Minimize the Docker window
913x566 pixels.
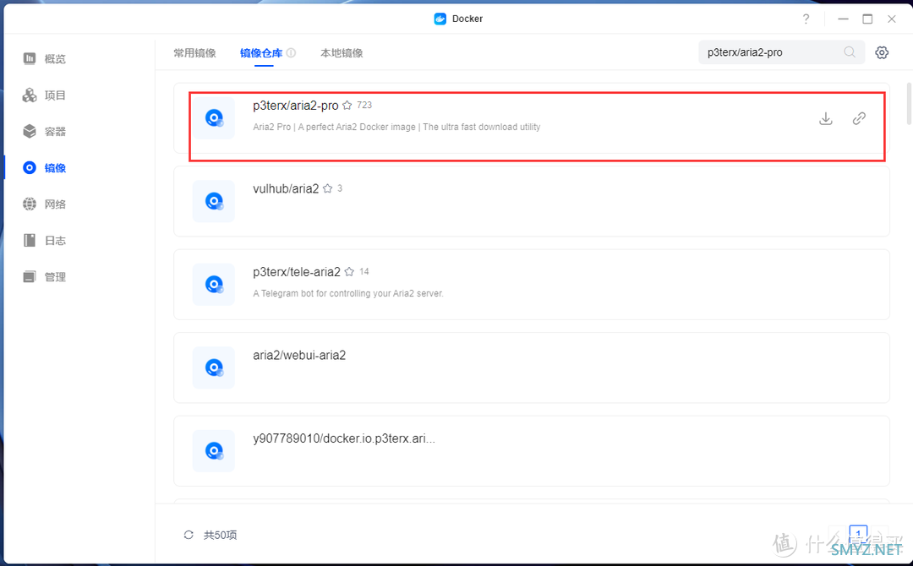[x=843, y=19]
